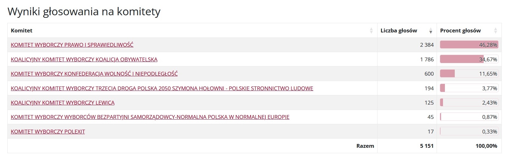This screenshot has height=157, width=511.
Task: Click the 46,28% percentage bar
Action: [469, 45]
